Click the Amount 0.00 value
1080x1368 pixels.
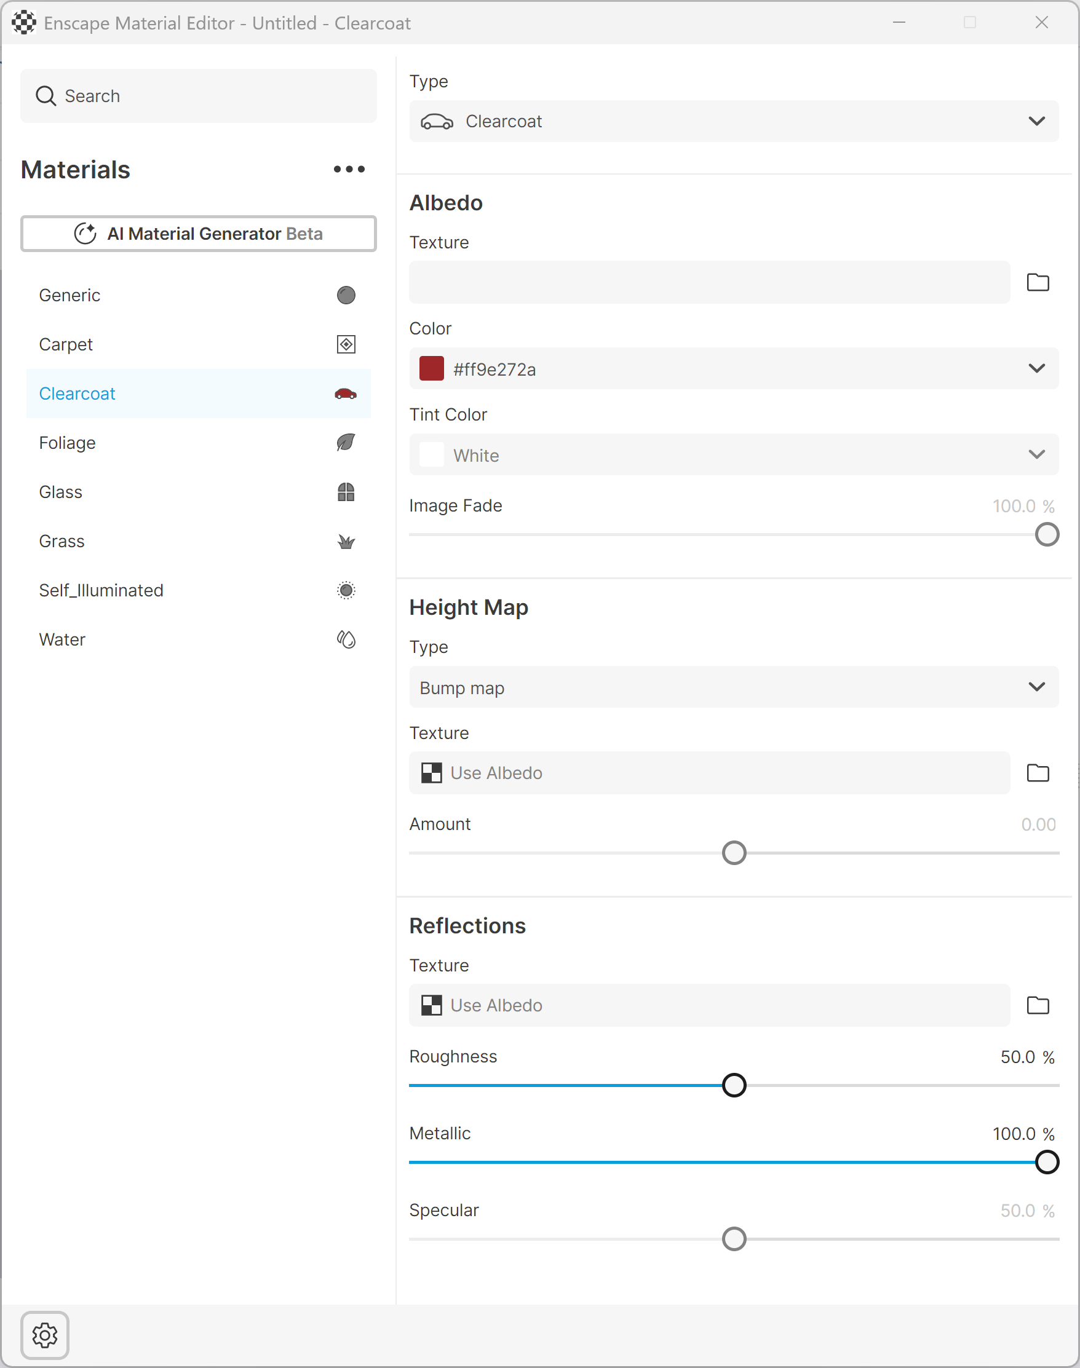[1038, 825]
